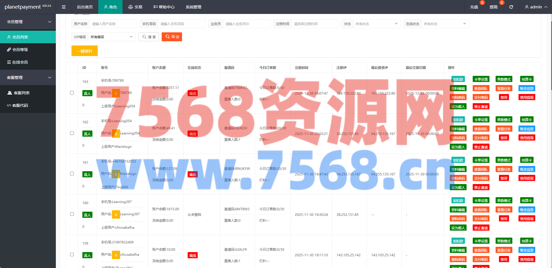552x268 pixels.
Task: Click the sidebar collapse hamburger icon
Action: click(x=64, y=7)
